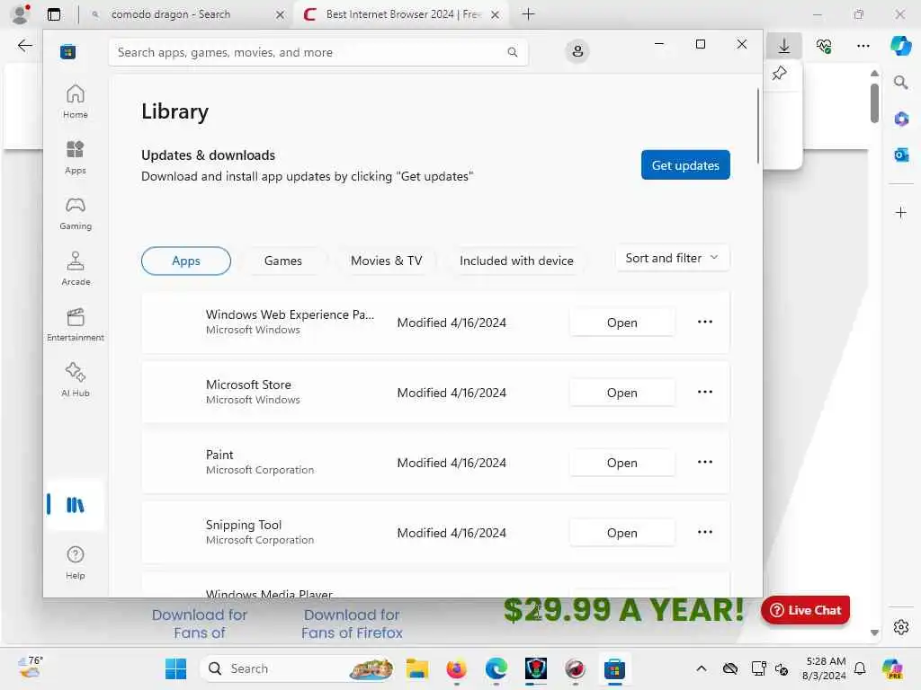
Task: Open Paint from library list
Action: (622, 463)
